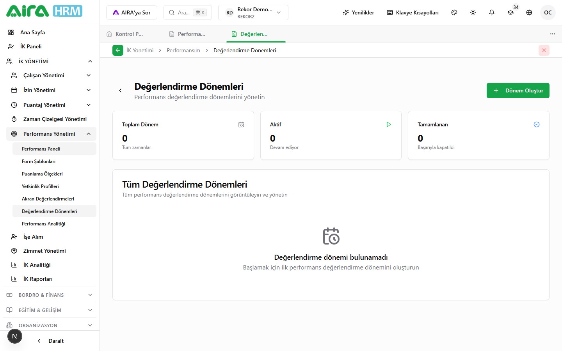
Task: Open the theme palette icon
Action: tap(454, 12)
